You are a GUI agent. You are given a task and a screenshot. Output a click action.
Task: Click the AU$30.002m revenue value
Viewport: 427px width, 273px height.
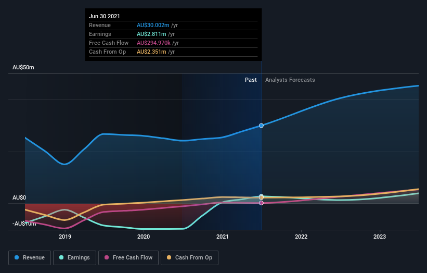(x=153, y=25)
